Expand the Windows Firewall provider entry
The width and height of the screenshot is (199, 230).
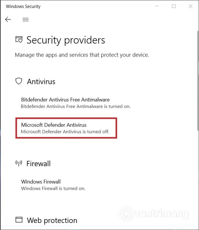click(41, 182)
